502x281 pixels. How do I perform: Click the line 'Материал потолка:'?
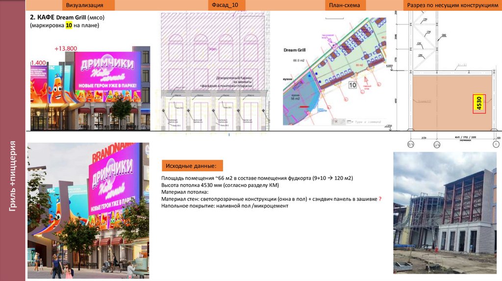(x=185, y=192)
